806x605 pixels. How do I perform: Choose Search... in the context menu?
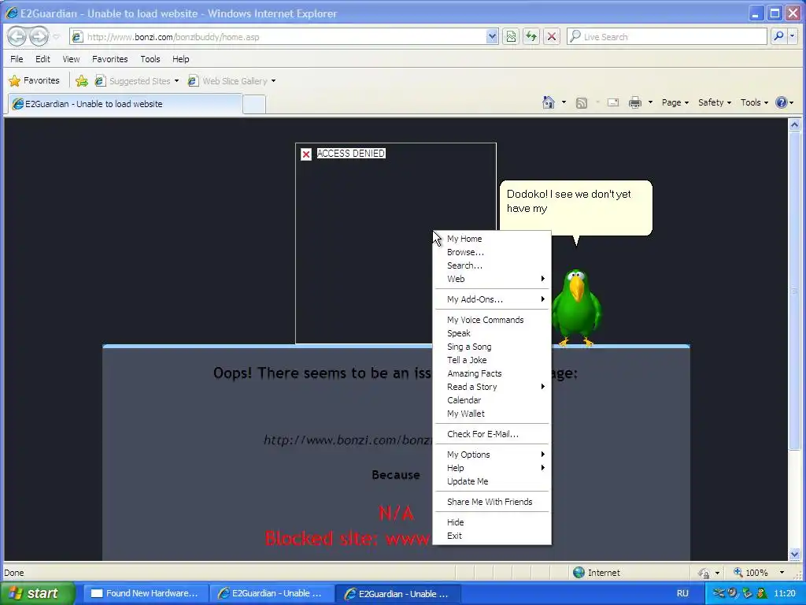click(493, 265)
